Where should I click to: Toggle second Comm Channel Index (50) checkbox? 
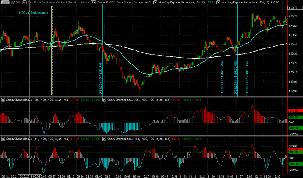pos(105,100)
